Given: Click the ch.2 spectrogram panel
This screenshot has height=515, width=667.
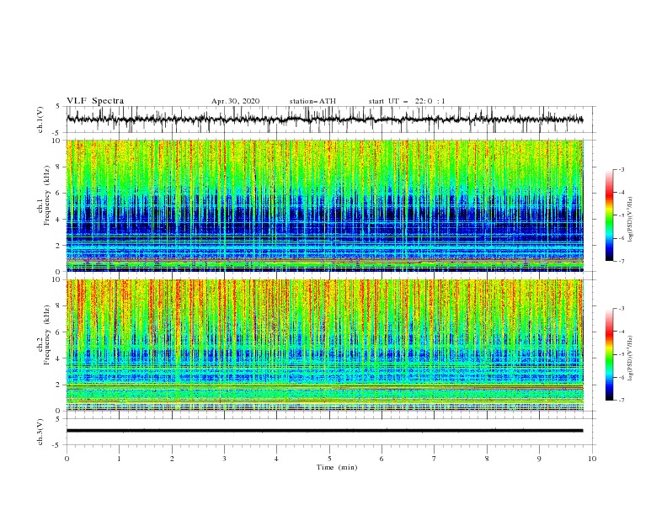Looking at the screenshot, I should 325,345.
